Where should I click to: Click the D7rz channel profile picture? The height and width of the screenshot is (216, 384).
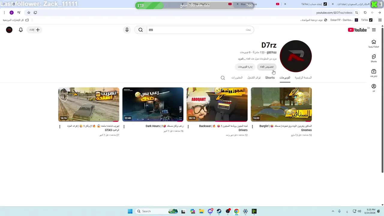point(296,56)
